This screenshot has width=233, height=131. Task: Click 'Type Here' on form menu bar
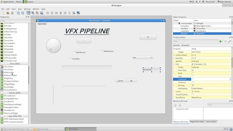point(42,24)
